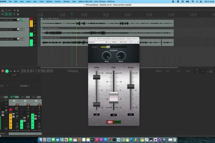Open the 2/4 in 2 out routing dropdown
Image resolution: width=215 pixels, height=143 pixels.
tap(123, 42)
